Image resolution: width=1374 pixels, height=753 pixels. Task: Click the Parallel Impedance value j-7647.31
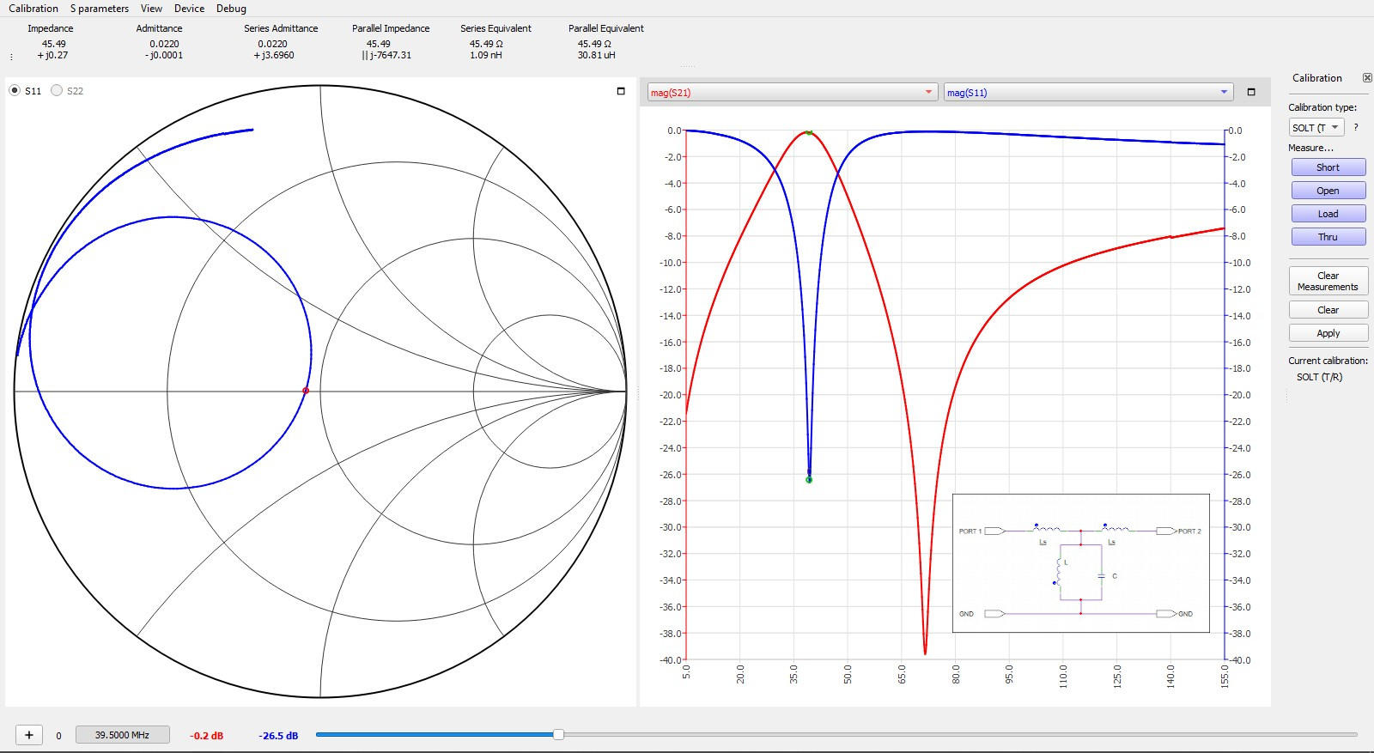coord(386,55)
